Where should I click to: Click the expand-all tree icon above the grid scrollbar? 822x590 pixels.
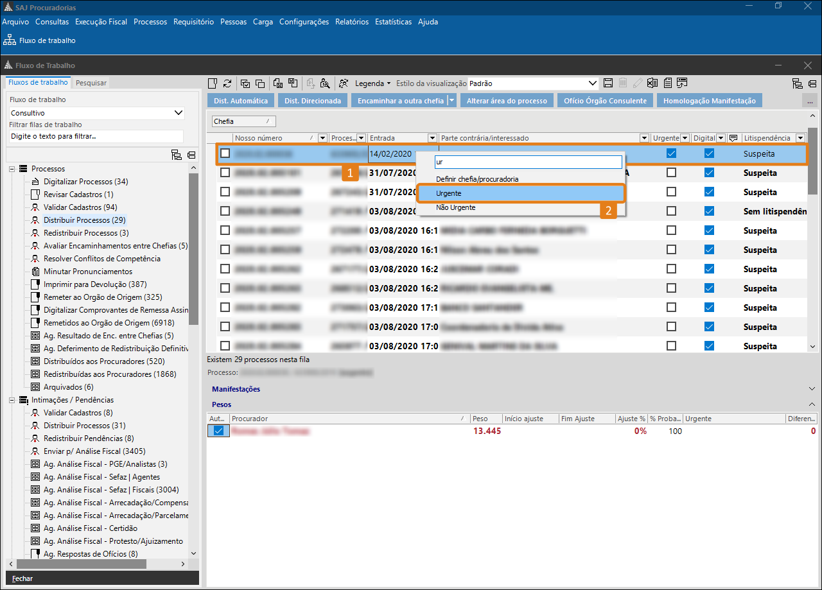(797, 83)
